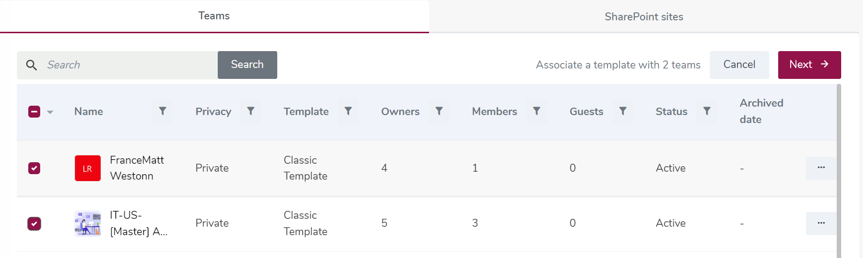
Task: Click the magnifier icon in search box
Action: pyautogui.click(x=31, y=65)
